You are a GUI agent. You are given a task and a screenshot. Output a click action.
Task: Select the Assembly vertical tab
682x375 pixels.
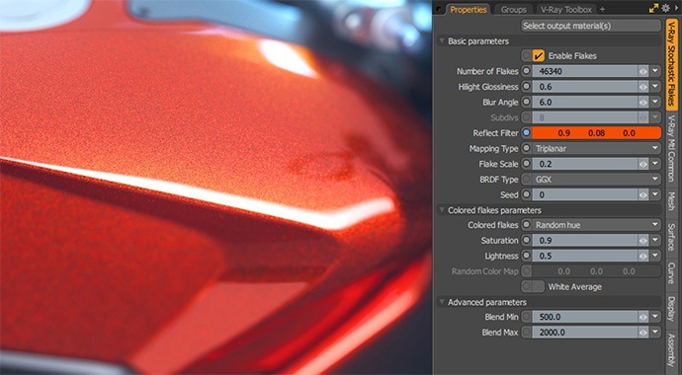pos(672,349)
